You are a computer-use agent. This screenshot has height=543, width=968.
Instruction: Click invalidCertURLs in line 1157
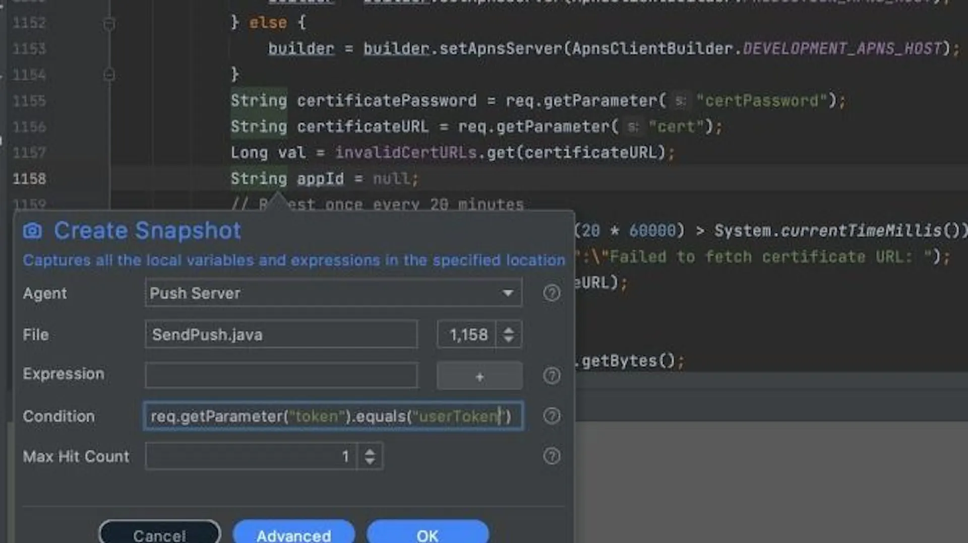pos(406,153)
